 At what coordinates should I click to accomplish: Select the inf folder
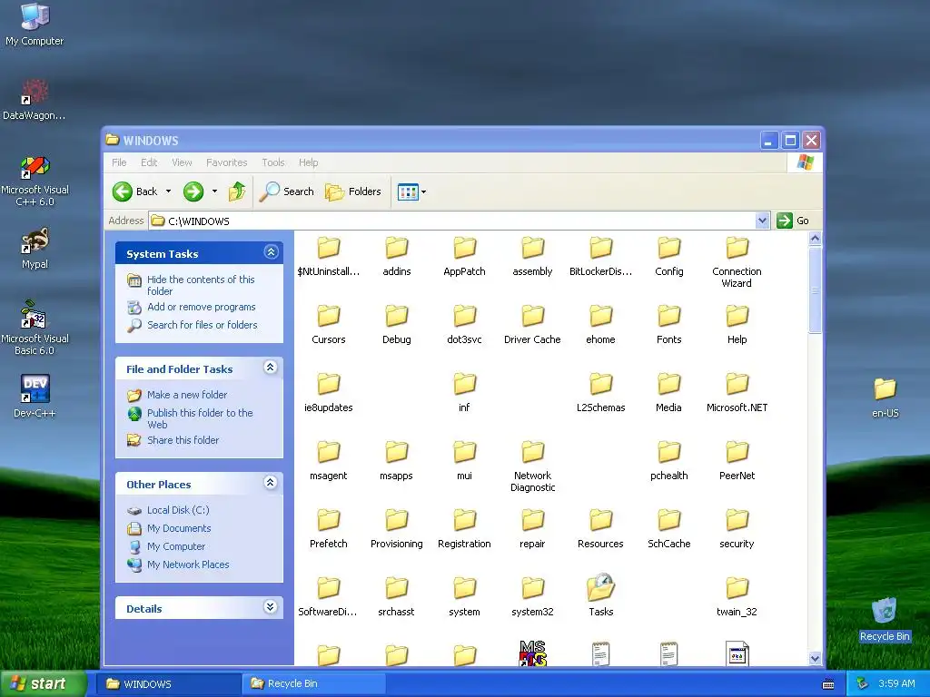pyautogui.click(x=464, y=392)
